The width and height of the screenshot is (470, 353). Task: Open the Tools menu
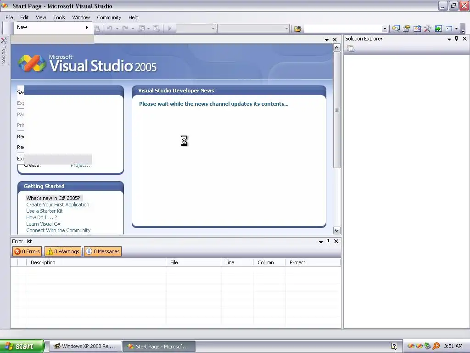tap(59, 17)
